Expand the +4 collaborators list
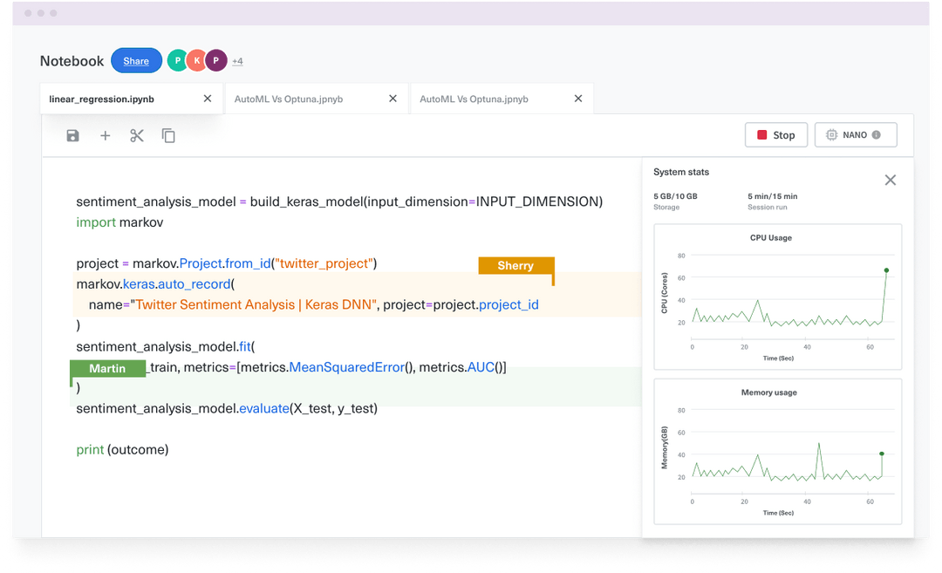Viewport: 942px width, 573px height. pos(236,60)
